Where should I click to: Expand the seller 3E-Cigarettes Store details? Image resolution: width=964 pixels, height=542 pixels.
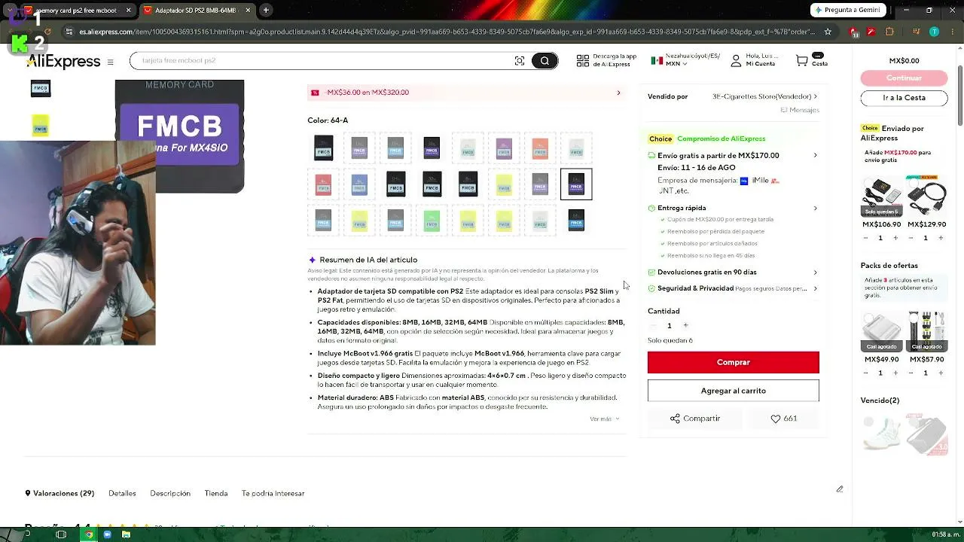[815, 96]
